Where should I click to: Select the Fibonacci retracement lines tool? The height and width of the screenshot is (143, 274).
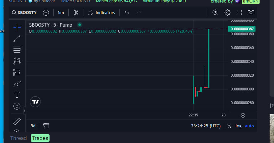17,50
